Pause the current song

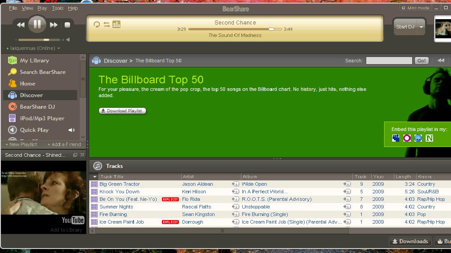pos(37,24)
